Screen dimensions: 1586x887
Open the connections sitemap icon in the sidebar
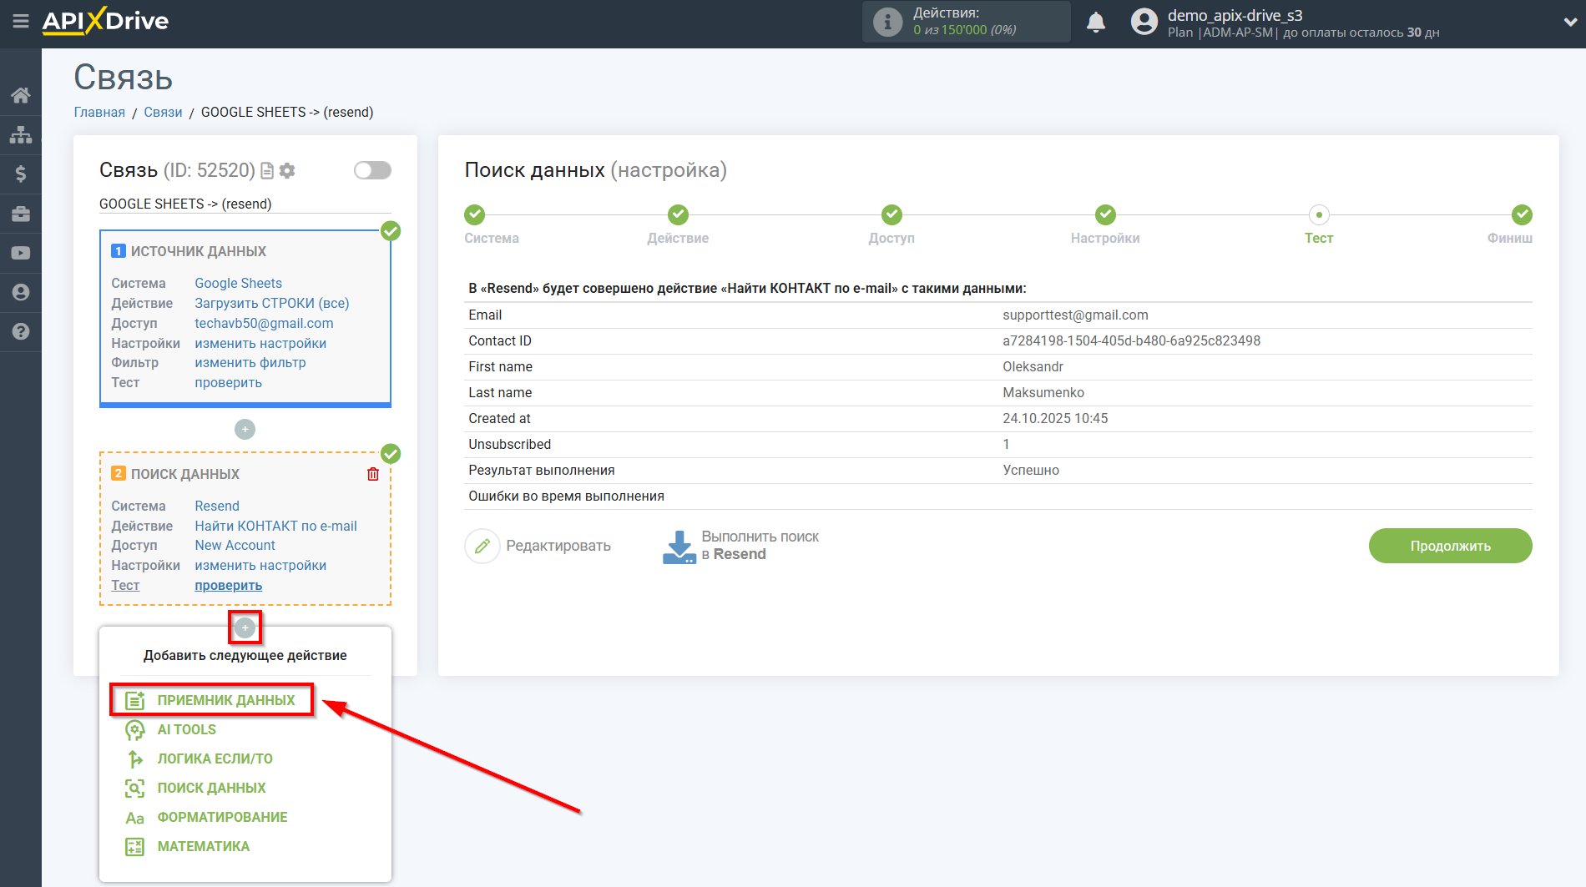click(21, 134)
